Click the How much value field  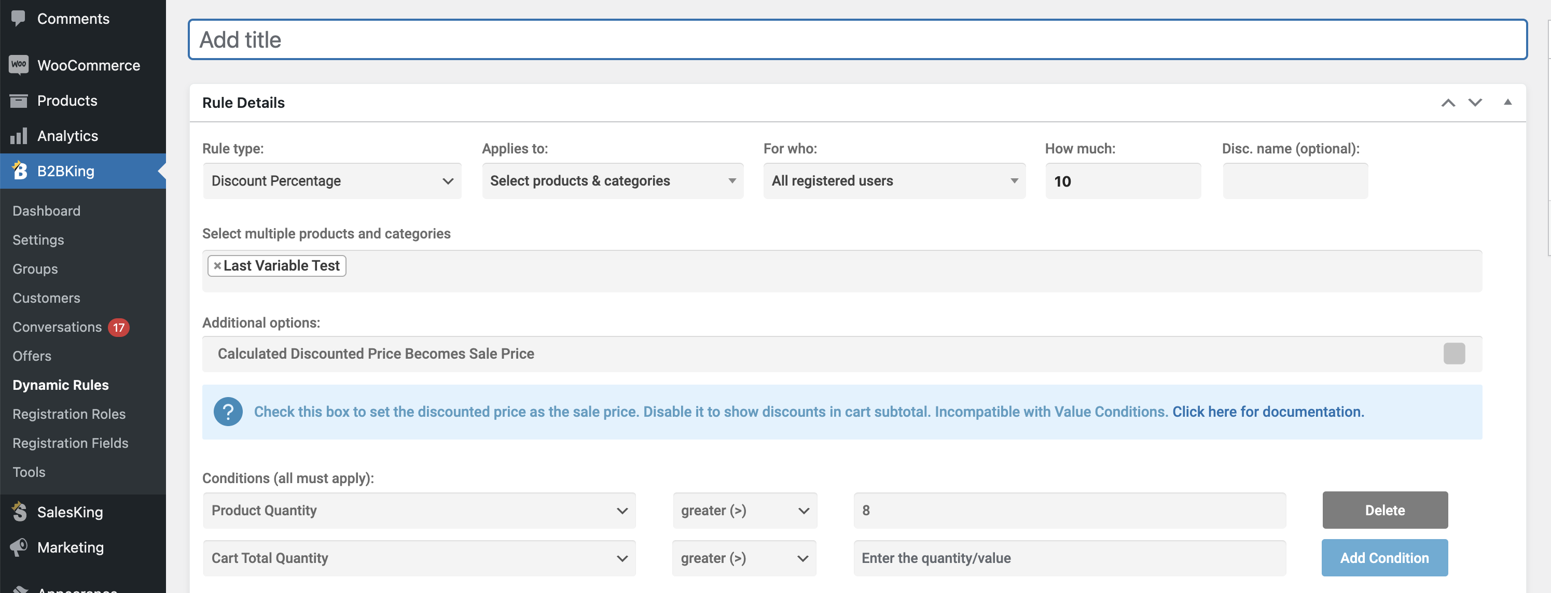(1123, 180)
